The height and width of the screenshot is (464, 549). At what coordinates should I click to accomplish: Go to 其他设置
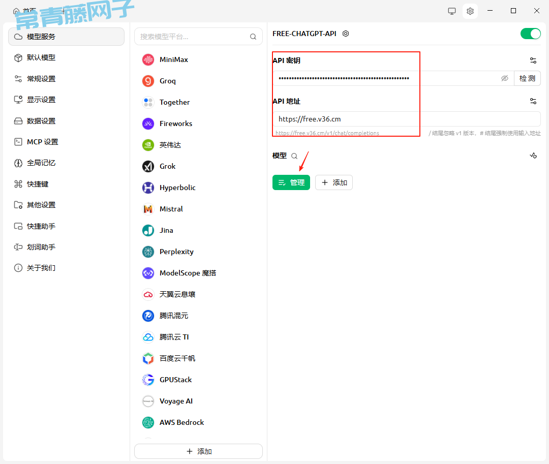pos(66,205)
